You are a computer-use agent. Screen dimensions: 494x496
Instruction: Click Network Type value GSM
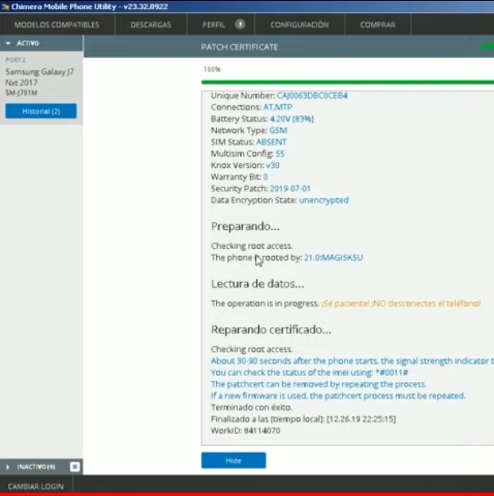(278, 131)
